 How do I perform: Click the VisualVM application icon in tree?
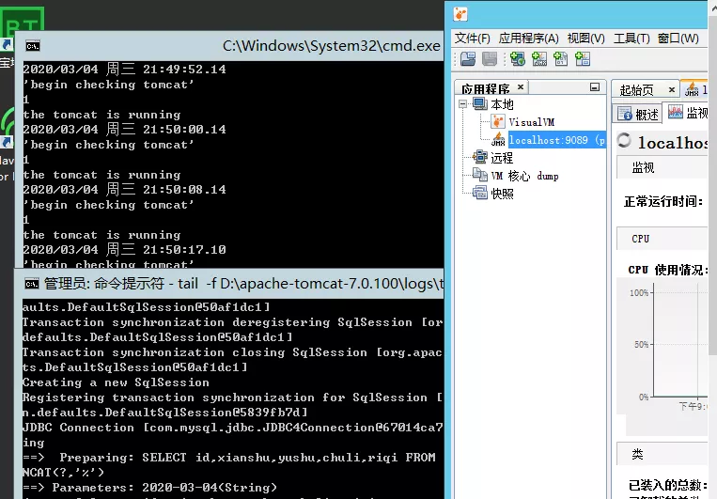click(x=497, y=121)
